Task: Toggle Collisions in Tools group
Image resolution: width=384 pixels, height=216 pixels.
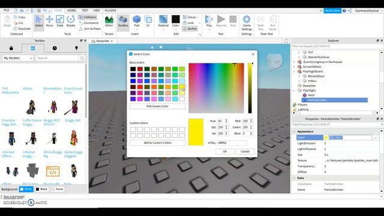Action: pyautogui.click(x=88, y=17)
